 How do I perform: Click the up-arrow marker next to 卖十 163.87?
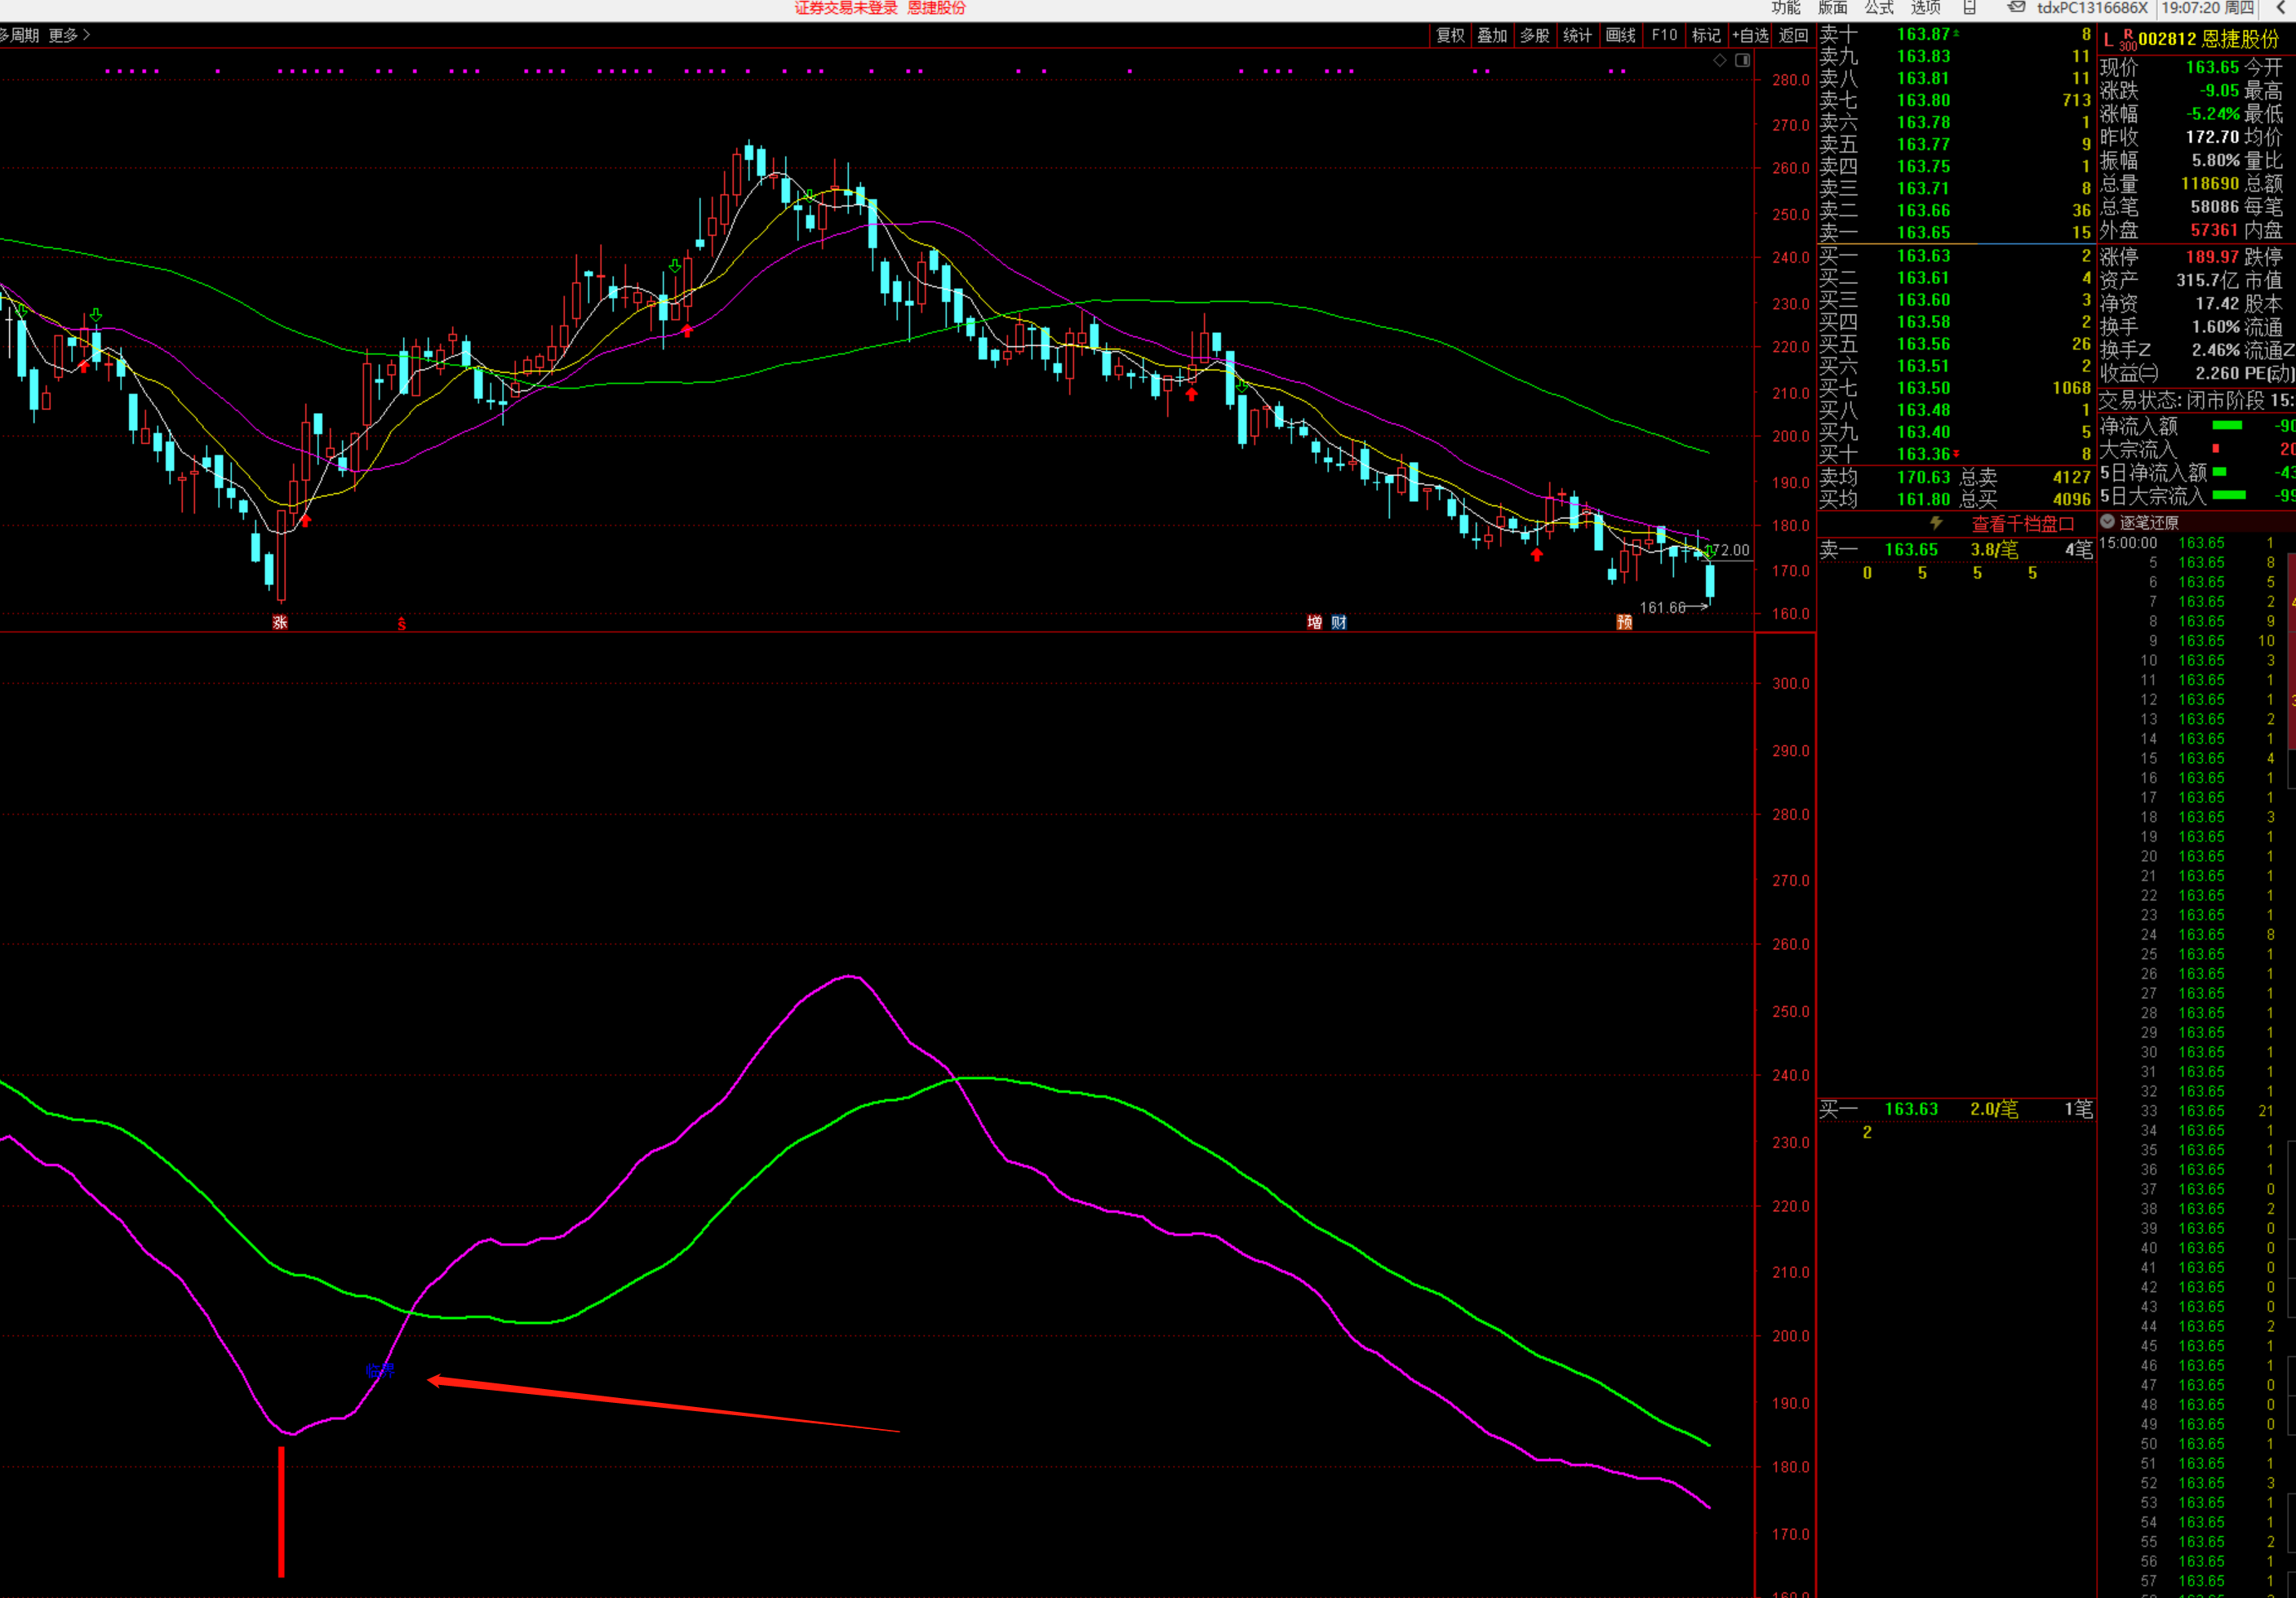(x=1957, y=34)
